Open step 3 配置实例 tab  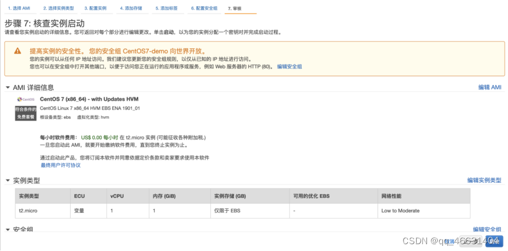(96, 9)
